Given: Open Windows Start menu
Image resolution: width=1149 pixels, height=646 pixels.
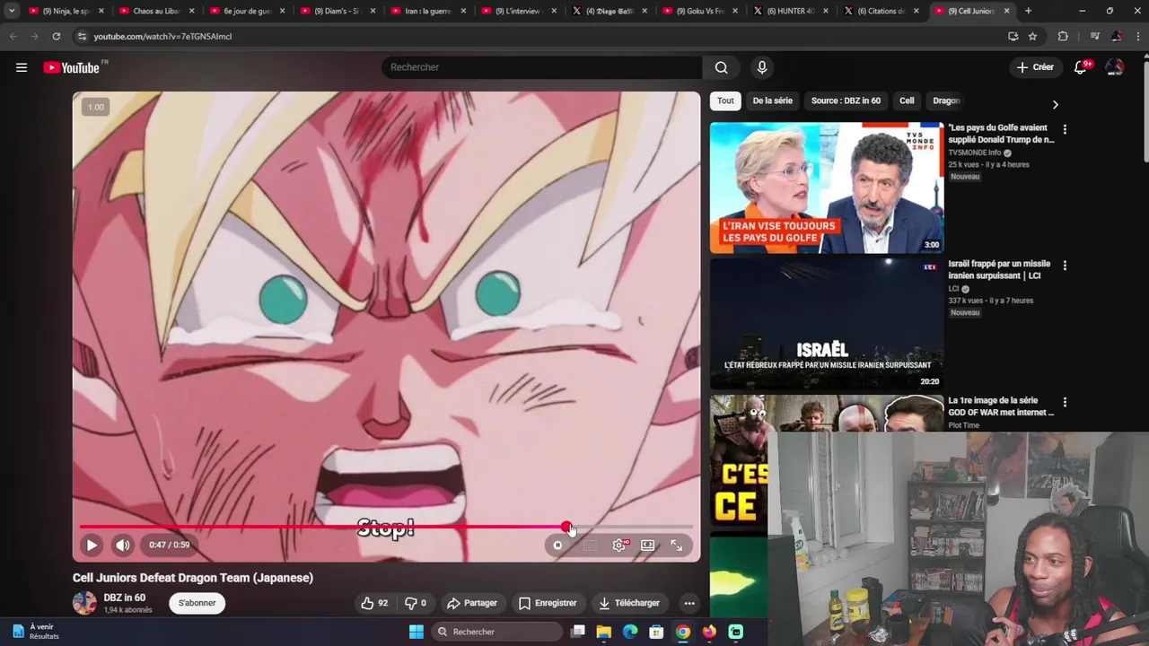Looking at the screenshot, I should (x=417, y=632).
